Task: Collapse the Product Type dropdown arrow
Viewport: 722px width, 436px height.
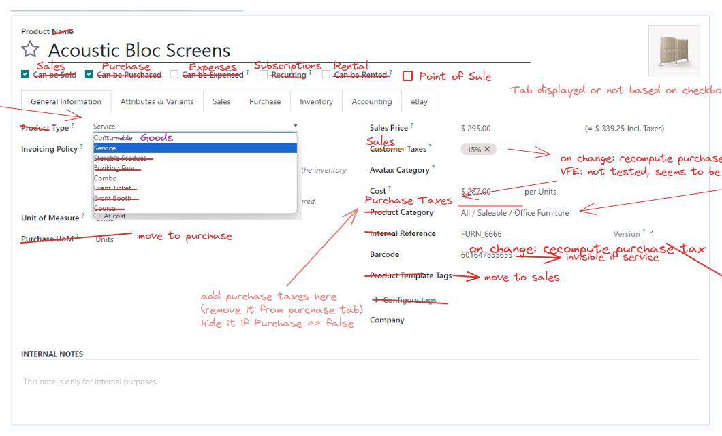Action: click(296, 126)
